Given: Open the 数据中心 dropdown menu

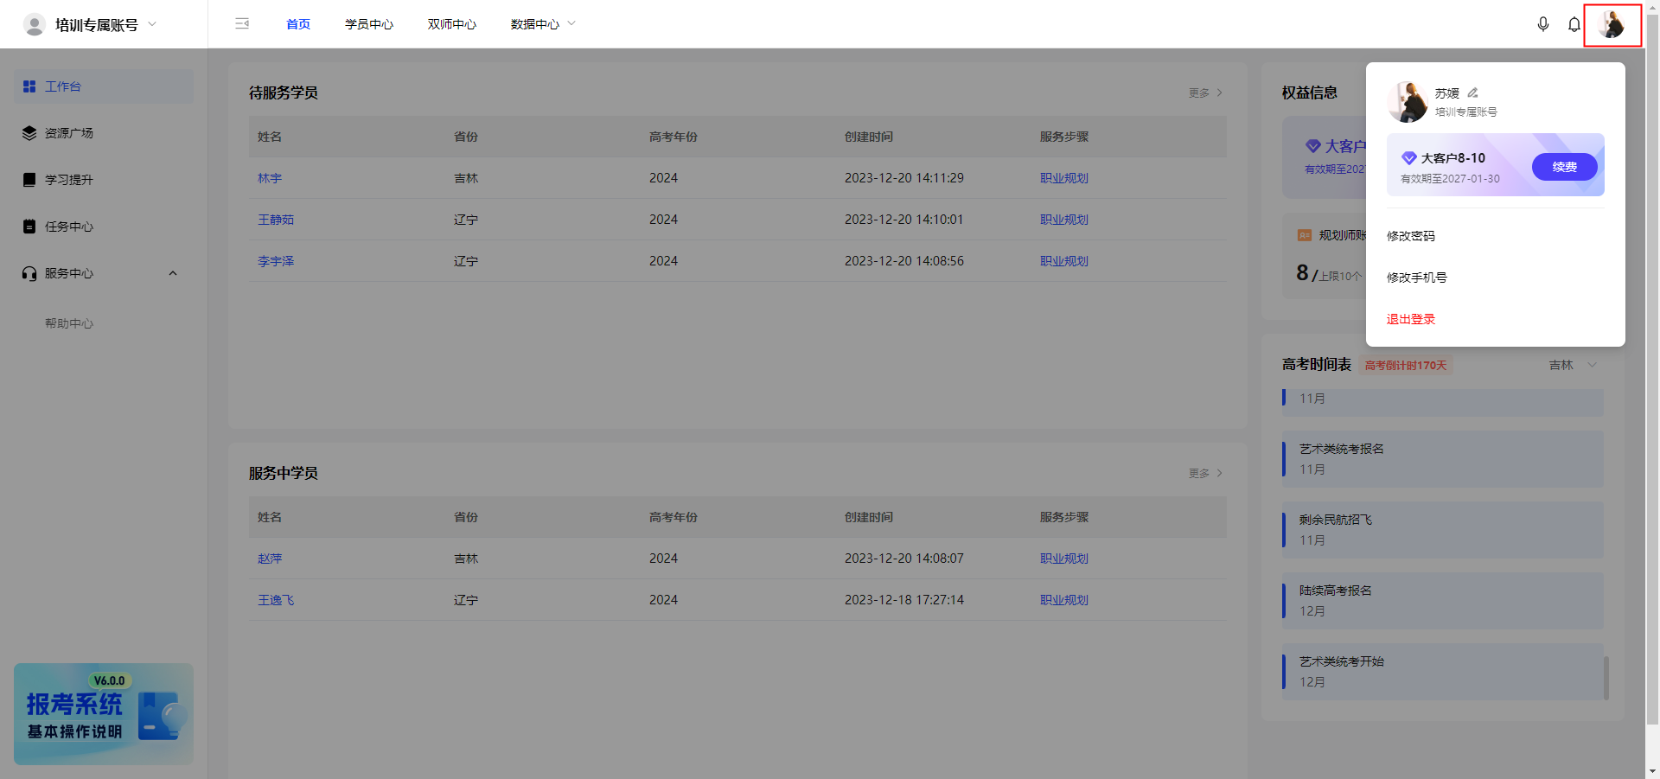Looking at the screenshot, I should (542, 24).
